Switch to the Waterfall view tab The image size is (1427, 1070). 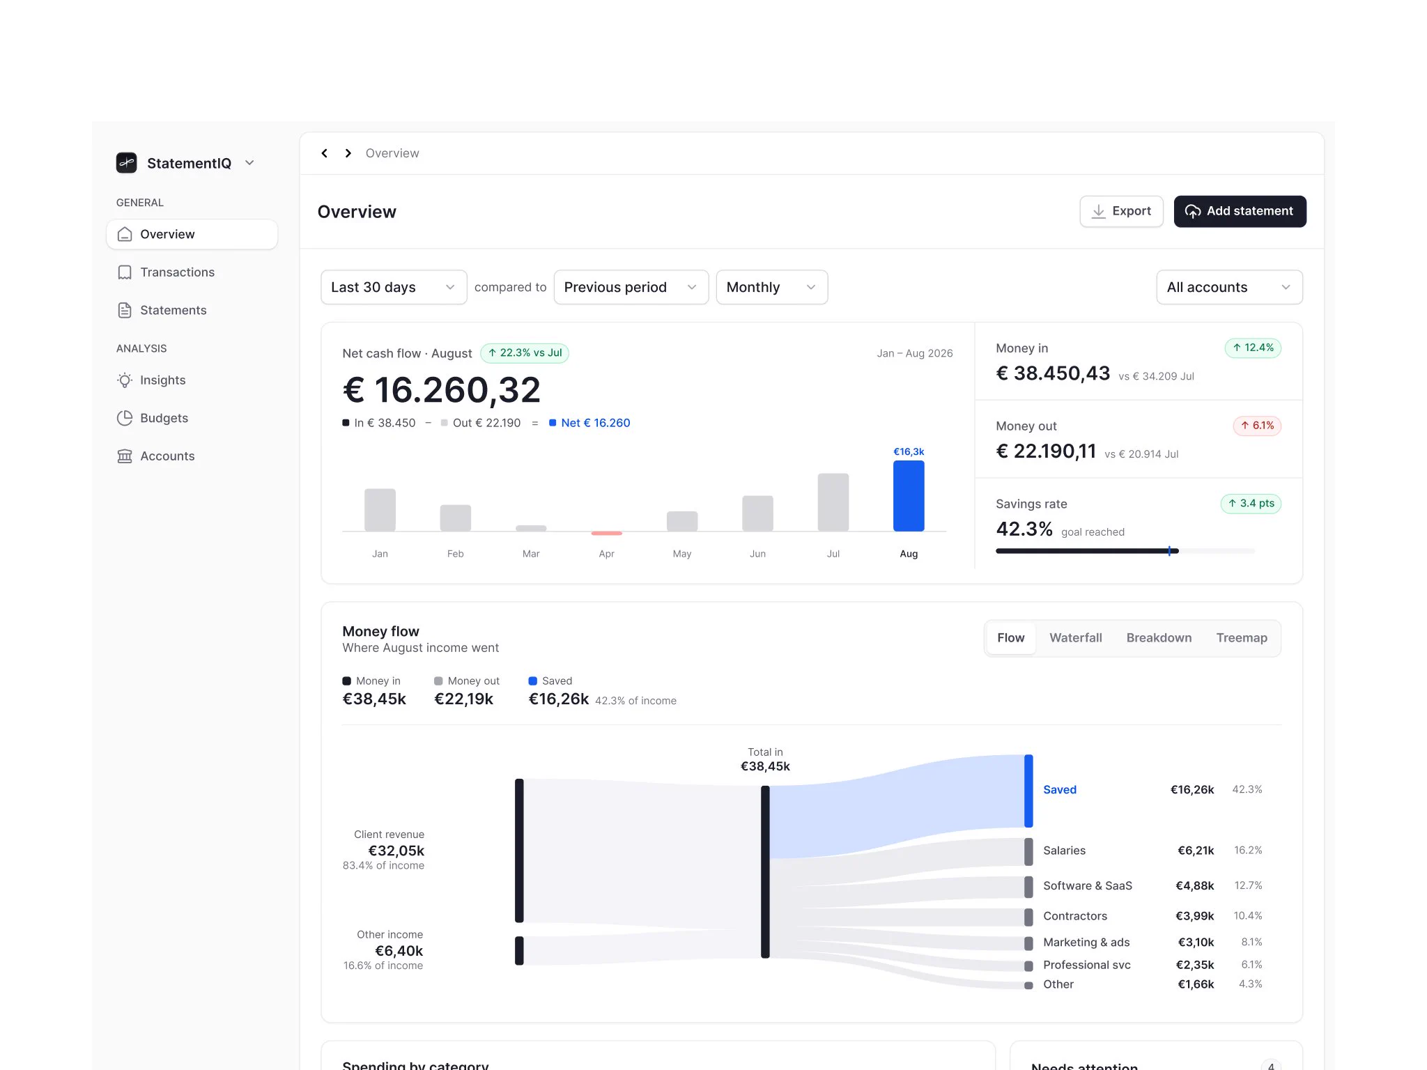[x=1075, y=638]
